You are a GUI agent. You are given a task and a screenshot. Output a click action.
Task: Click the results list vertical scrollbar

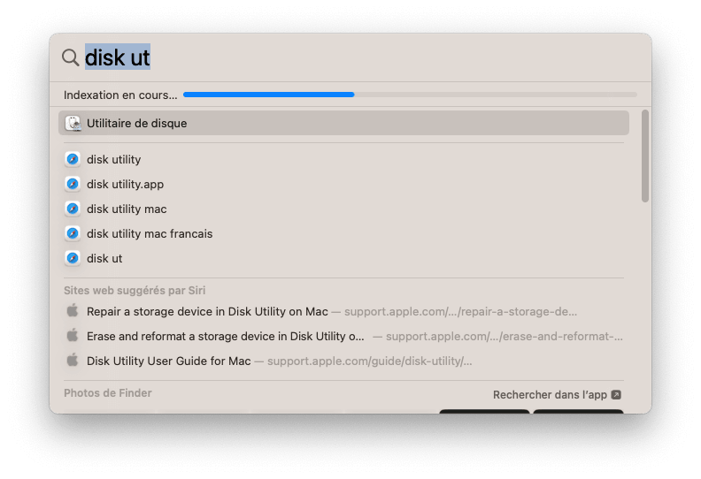tap(644, 156)
